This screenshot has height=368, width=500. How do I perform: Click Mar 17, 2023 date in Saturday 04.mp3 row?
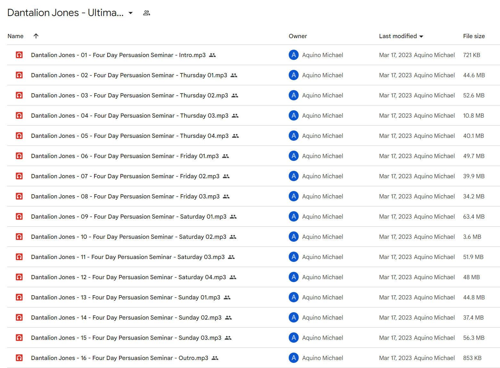click(x=395, y=277)
